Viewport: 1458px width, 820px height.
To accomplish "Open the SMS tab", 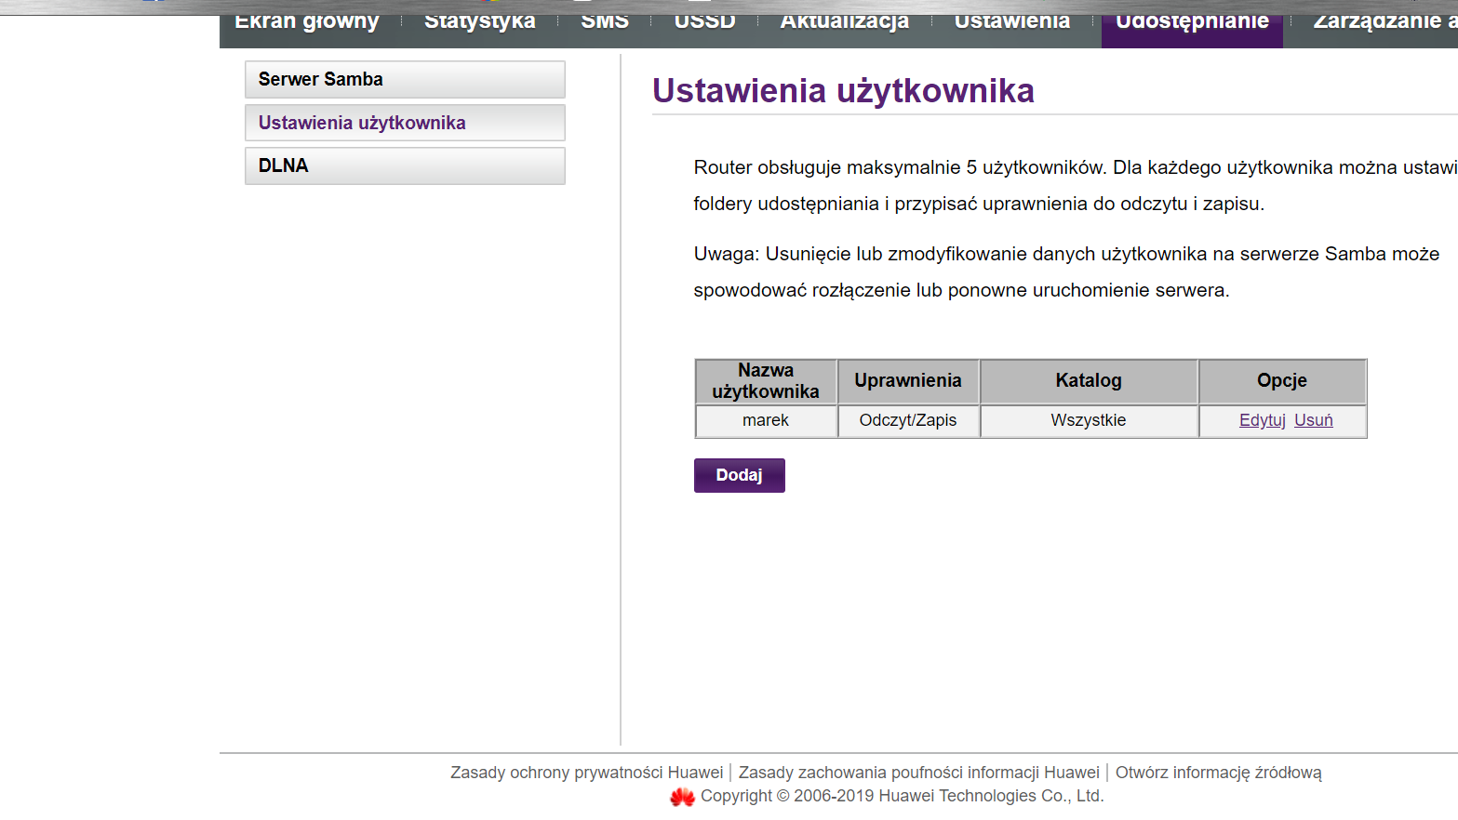I will pos(605,19).
